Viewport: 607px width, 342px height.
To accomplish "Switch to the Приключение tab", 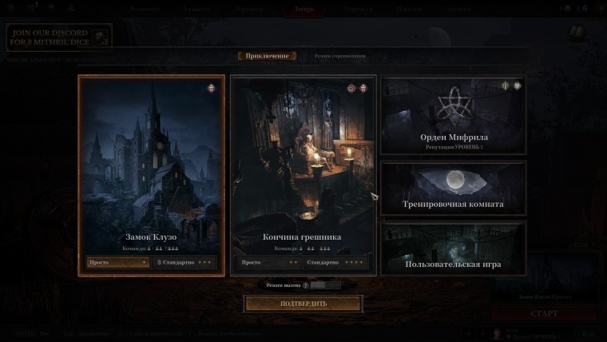I will tap(267, 56).
